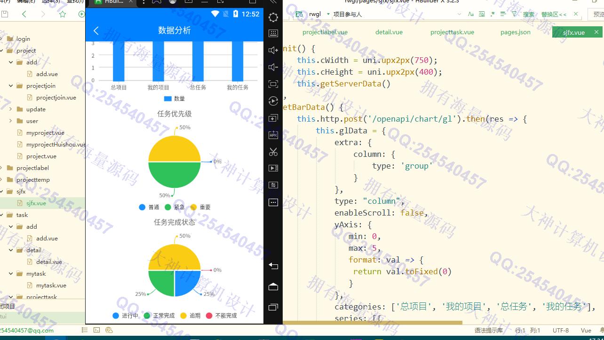
Task: Open myproject.vue in file tree
Action: pyautogui.click(x=45, y=133)
